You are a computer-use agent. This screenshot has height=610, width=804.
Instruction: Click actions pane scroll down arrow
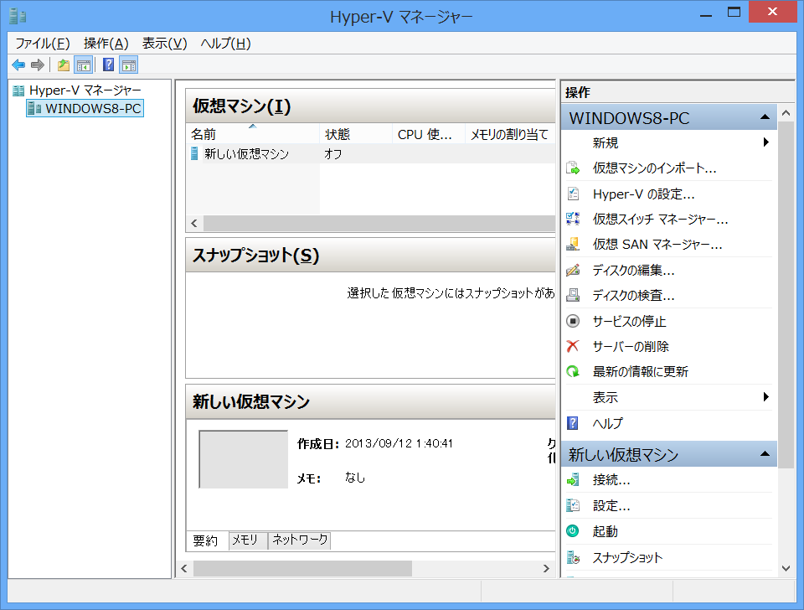(x=786, y=568)
